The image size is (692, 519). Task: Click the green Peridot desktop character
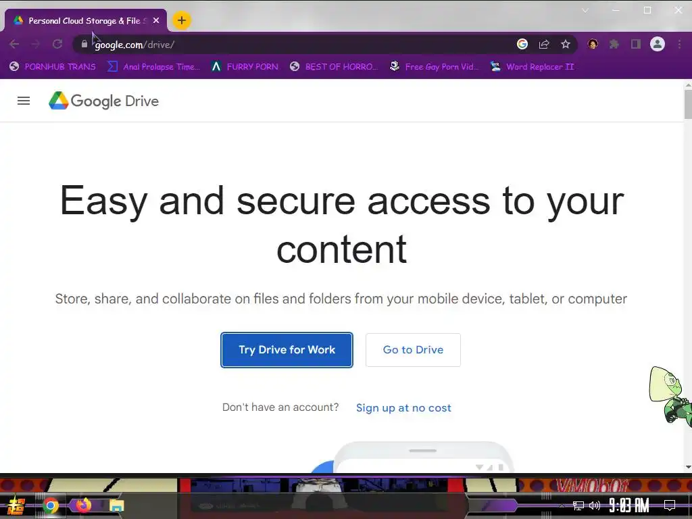(671, 397)
